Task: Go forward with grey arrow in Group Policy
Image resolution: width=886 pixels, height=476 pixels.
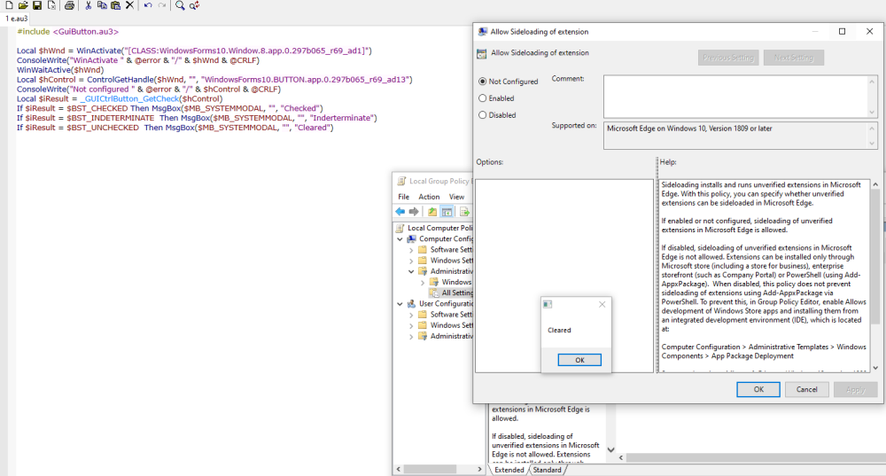Action: point(414,212)
